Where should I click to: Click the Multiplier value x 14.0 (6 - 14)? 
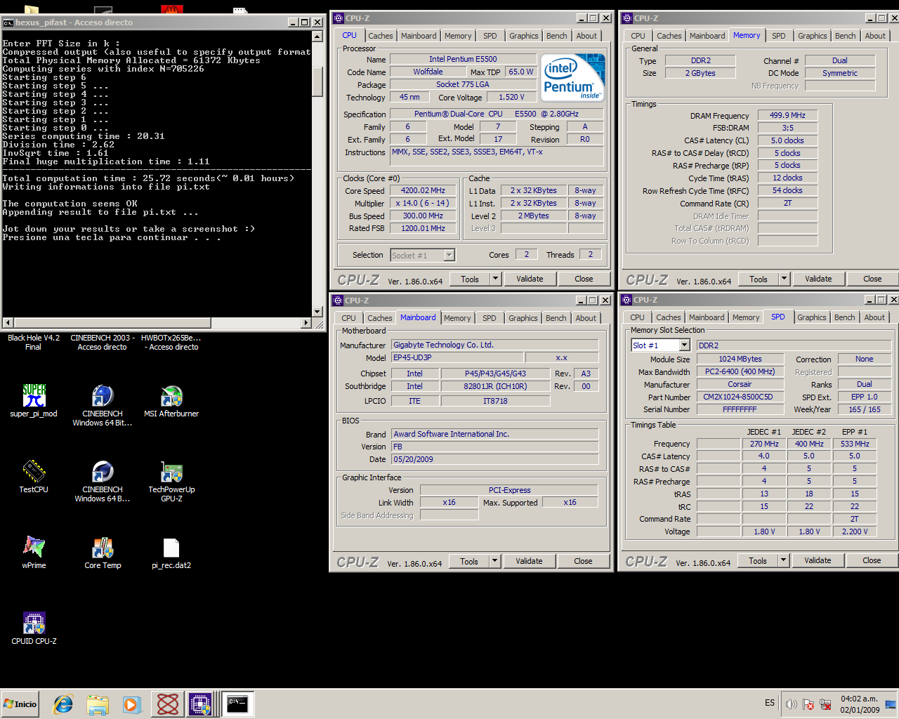[x=423, y=203]
